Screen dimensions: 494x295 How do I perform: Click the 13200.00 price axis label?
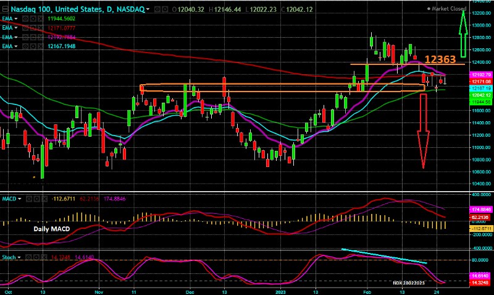pos(482,13)
